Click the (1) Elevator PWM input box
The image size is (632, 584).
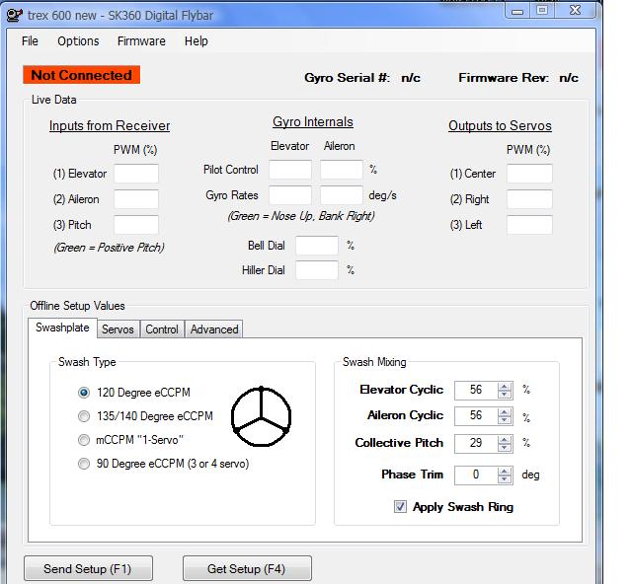pos(136,174)
